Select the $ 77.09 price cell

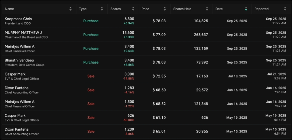(x=159, y=35)
